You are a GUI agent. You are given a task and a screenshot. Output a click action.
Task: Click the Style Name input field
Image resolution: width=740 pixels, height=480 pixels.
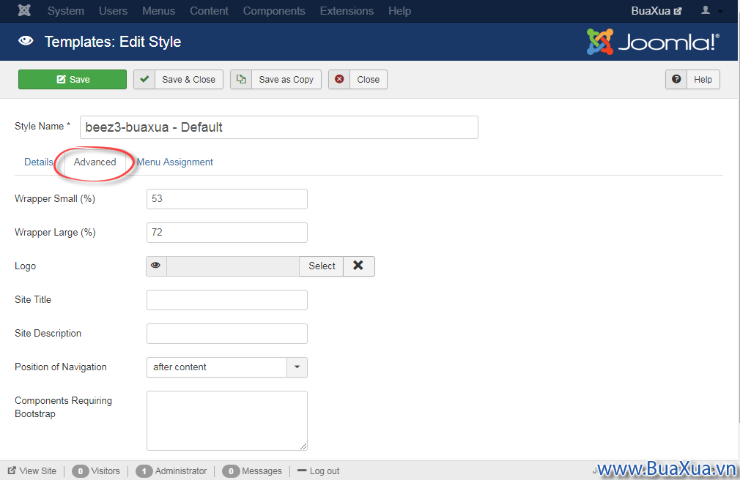pyautogui.click(x=279, y=127)
